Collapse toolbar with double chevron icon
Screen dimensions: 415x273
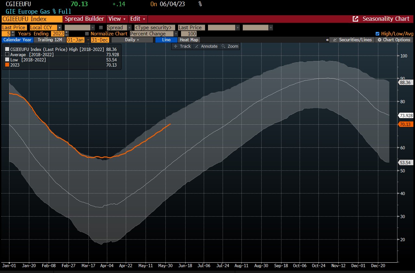[327, 40]
